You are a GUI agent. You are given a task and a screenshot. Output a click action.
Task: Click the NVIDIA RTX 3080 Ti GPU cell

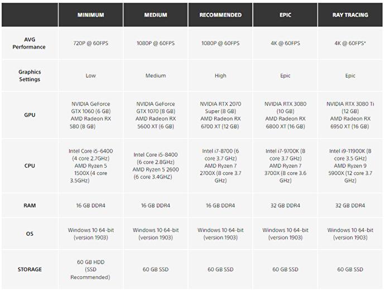click(350, 115)
